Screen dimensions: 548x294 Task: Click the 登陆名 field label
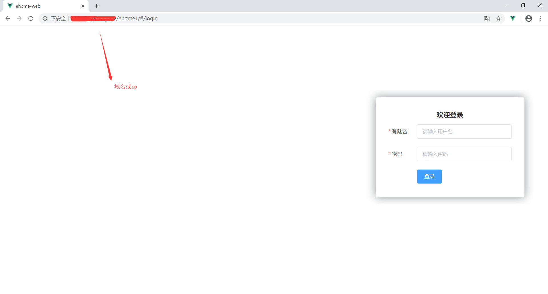[x=399, y=132]
